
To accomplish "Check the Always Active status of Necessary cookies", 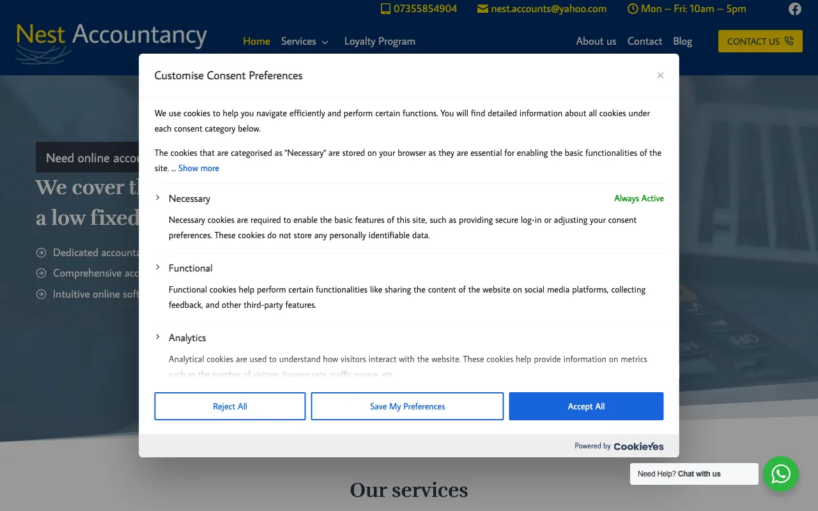I will [x=639, y=198].
